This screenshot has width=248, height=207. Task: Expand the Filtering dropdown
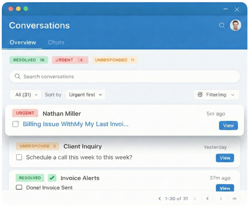coord(216,95)
